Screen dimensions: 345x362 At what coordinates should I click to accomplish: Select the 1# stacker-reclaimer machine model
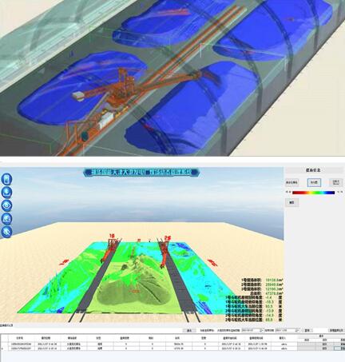click(x=109, y=249)
